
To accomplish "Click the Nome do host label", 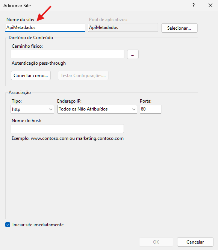I will click(26, 121).
